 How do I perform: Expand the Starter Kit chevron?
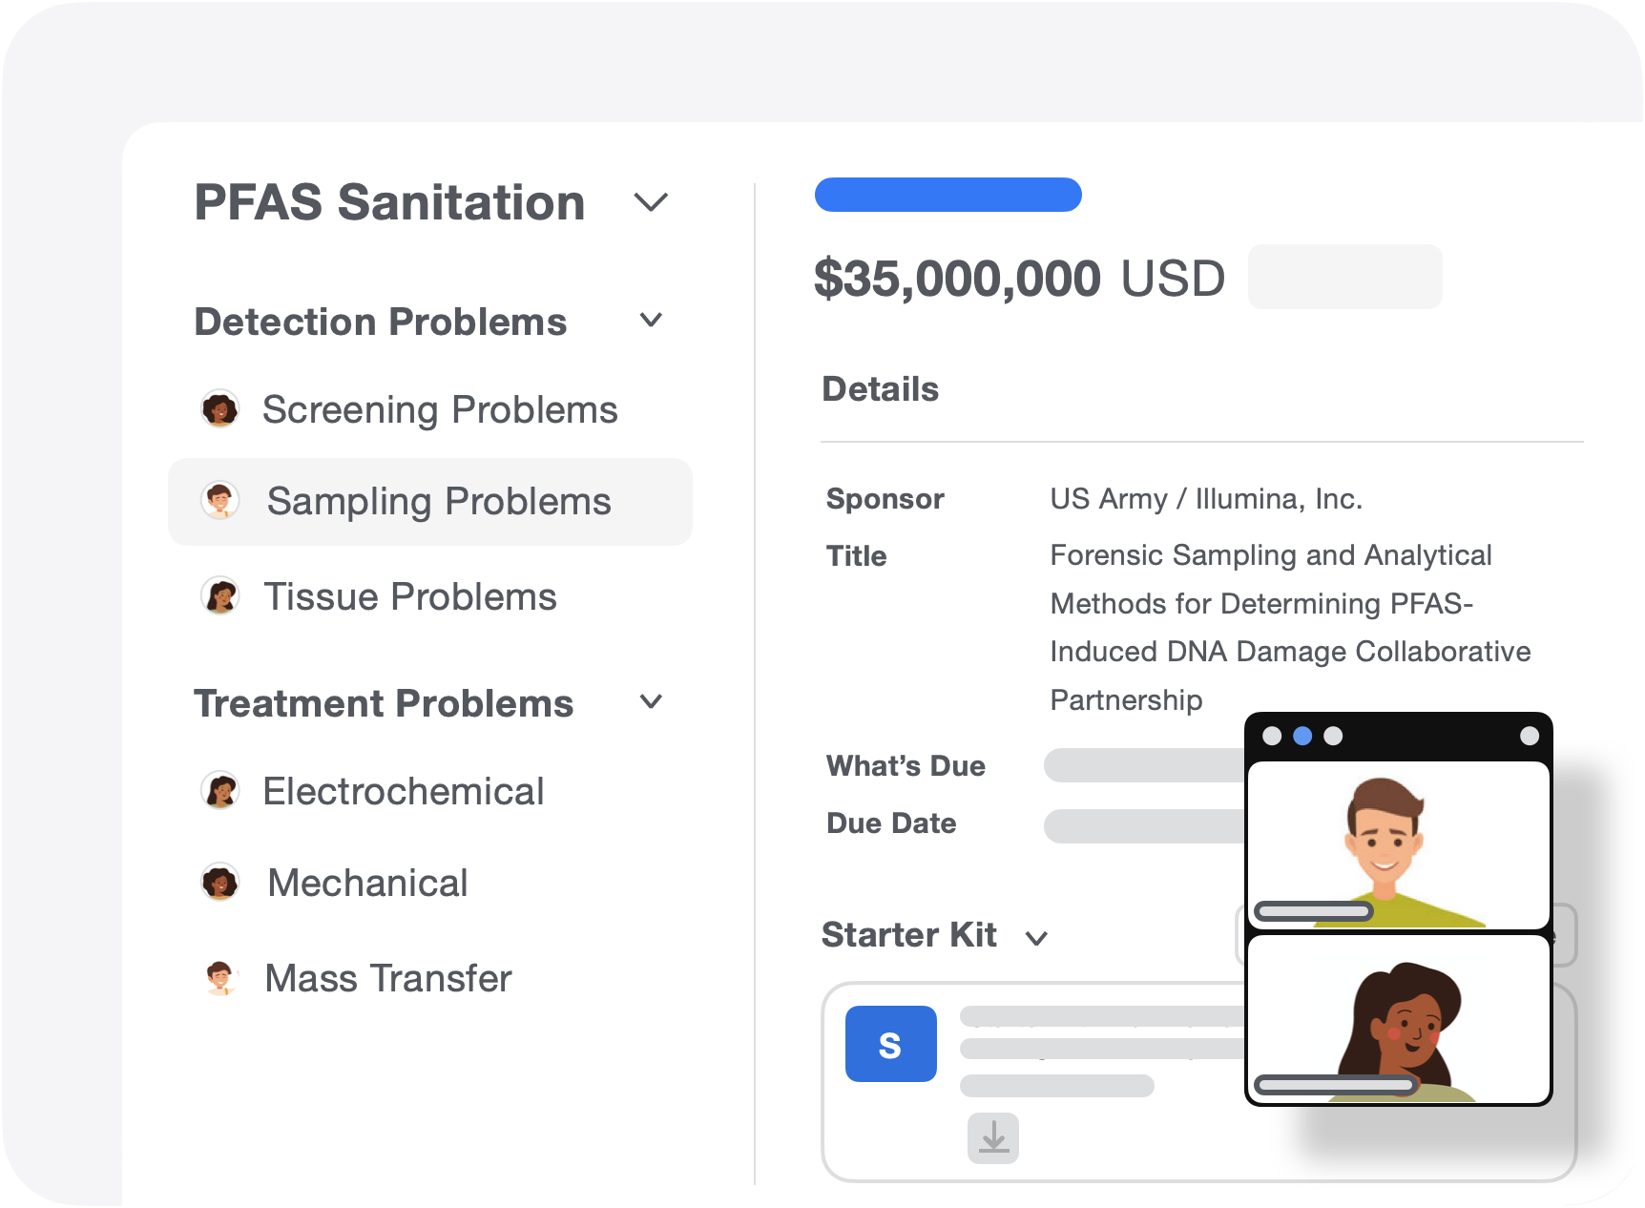click(x=1036, y=938)
